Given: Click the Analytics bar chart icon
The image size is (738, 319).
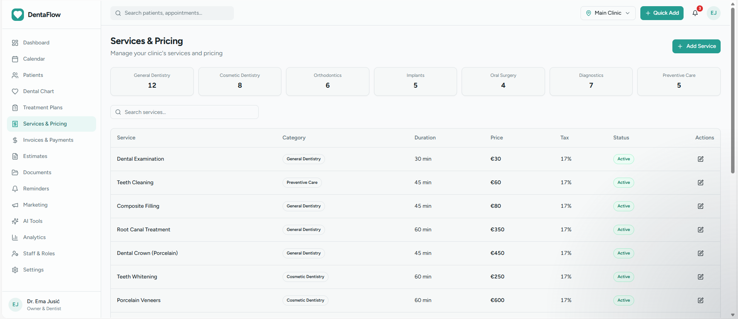Looking at the screenshot, I should [x=15, y=238].
